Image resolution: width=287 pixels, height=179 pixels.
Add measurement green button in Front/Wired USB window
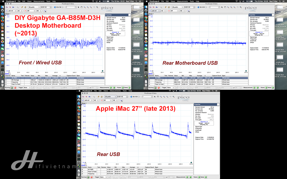point(111,87)
